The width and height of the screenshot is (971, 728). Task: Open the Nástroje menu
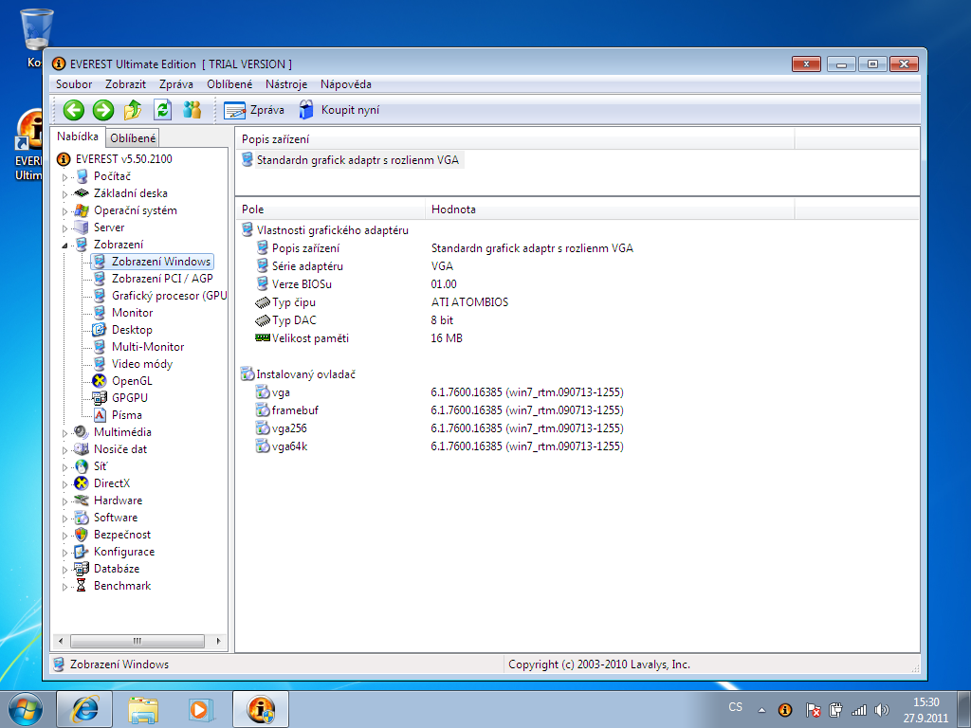pos(285,84)
